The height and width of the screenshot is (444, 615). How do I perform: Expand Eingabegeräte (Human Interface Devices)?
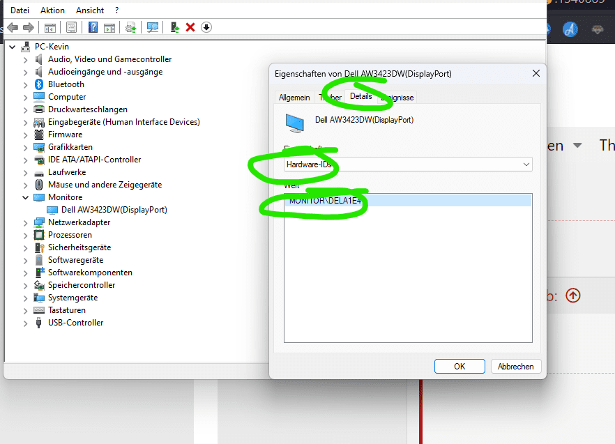click(x=26, y=123)
